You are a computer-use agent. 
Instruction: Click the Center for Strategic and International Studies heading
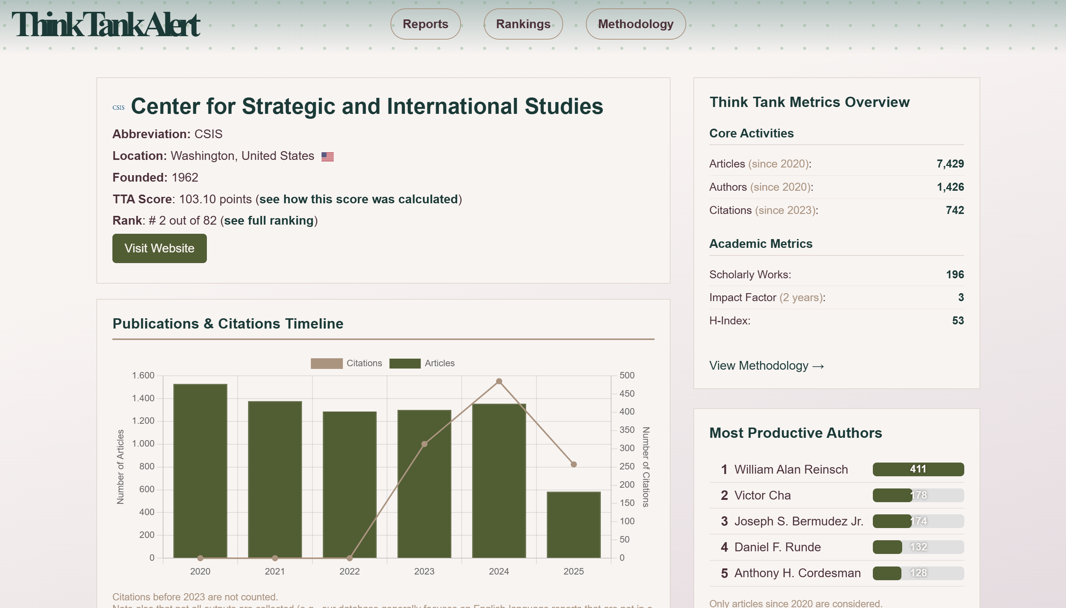(367, 106)
